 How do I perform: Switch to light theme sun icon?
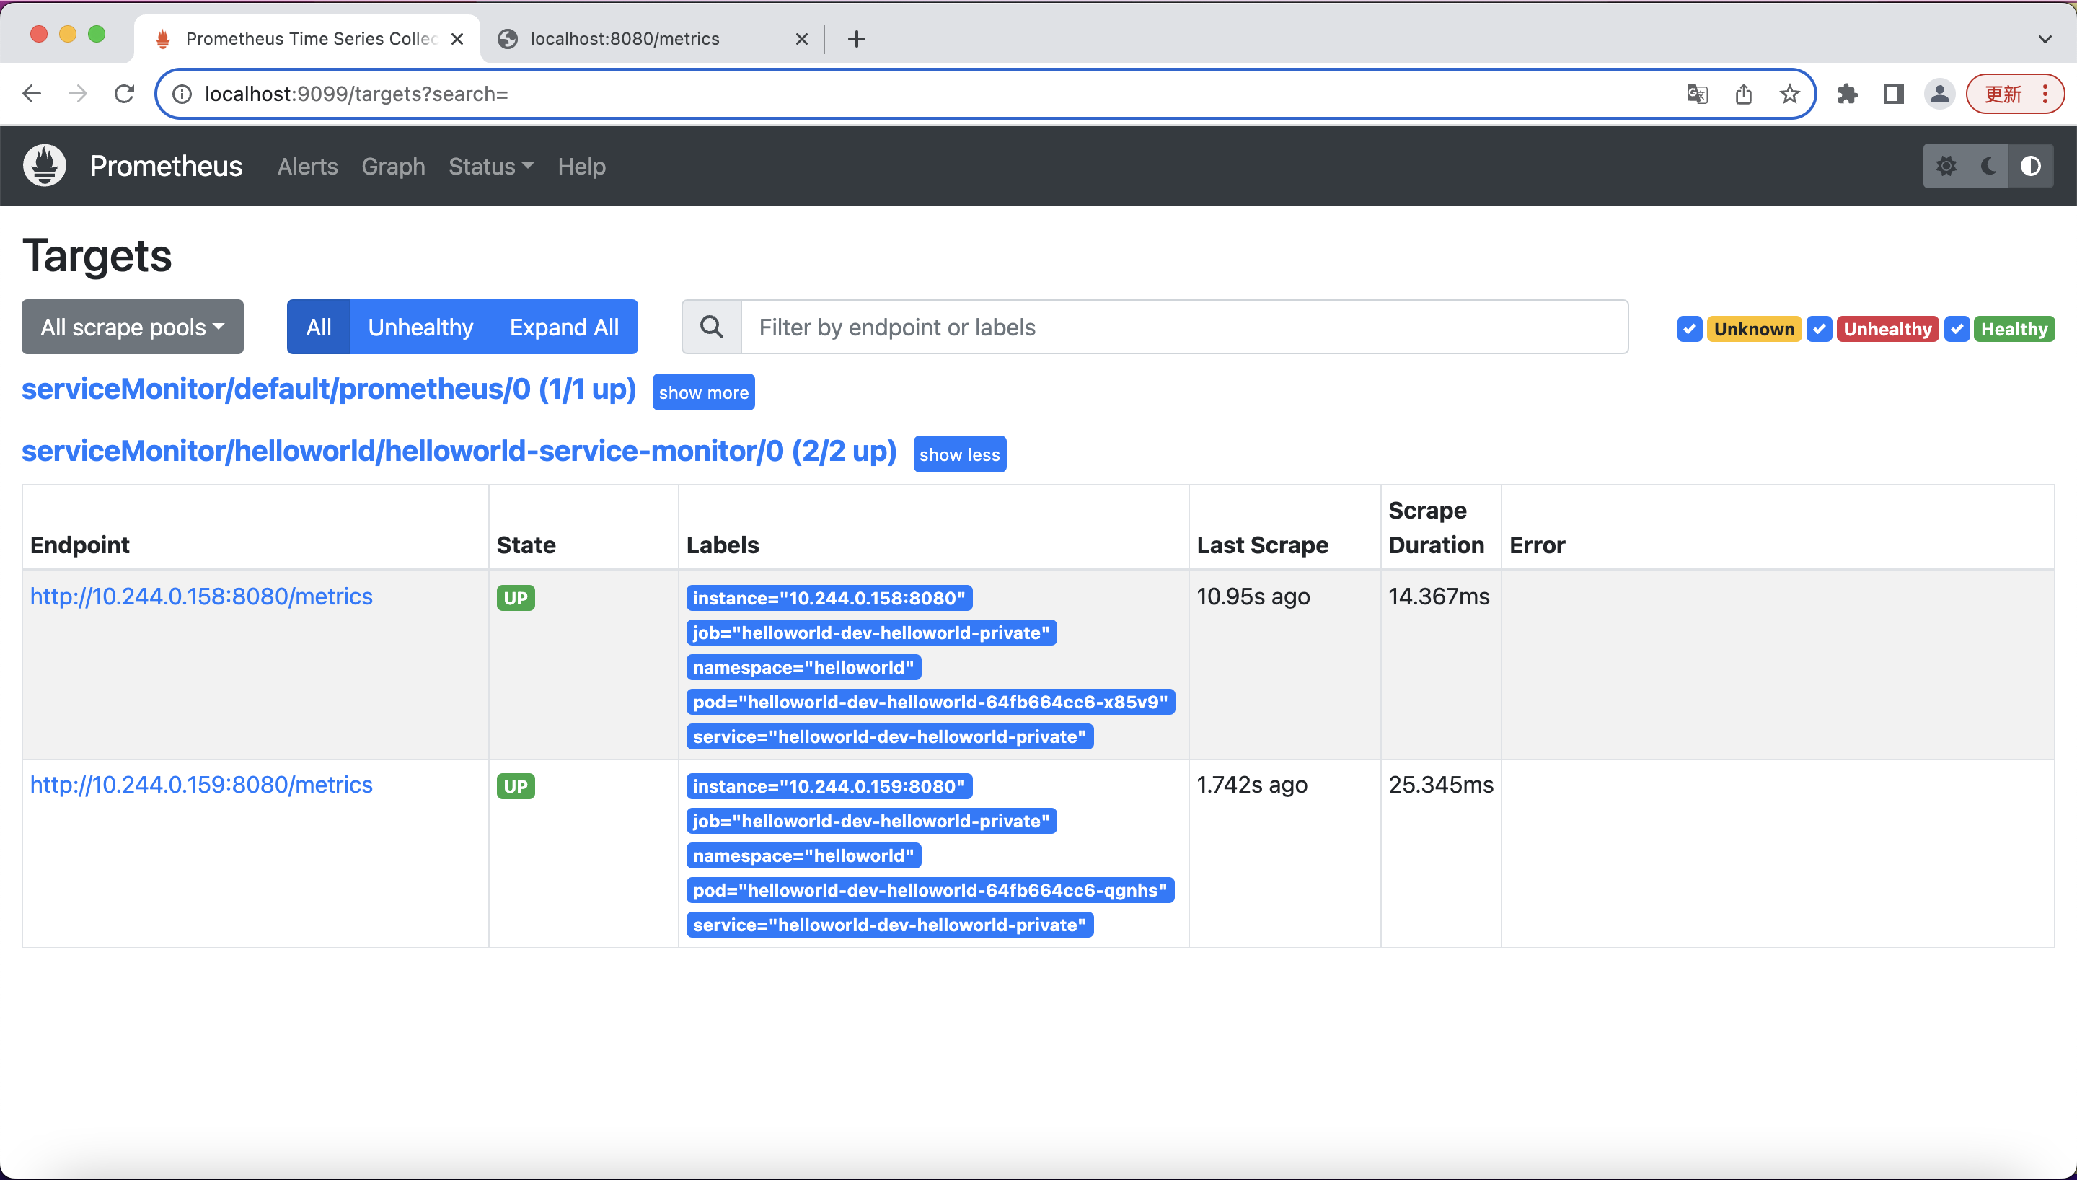pos(1946,166)
